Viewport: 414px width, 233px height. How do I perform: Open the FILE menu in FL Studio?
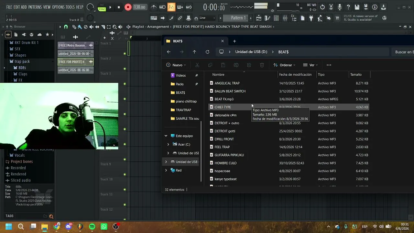click(x=9, y=7)
